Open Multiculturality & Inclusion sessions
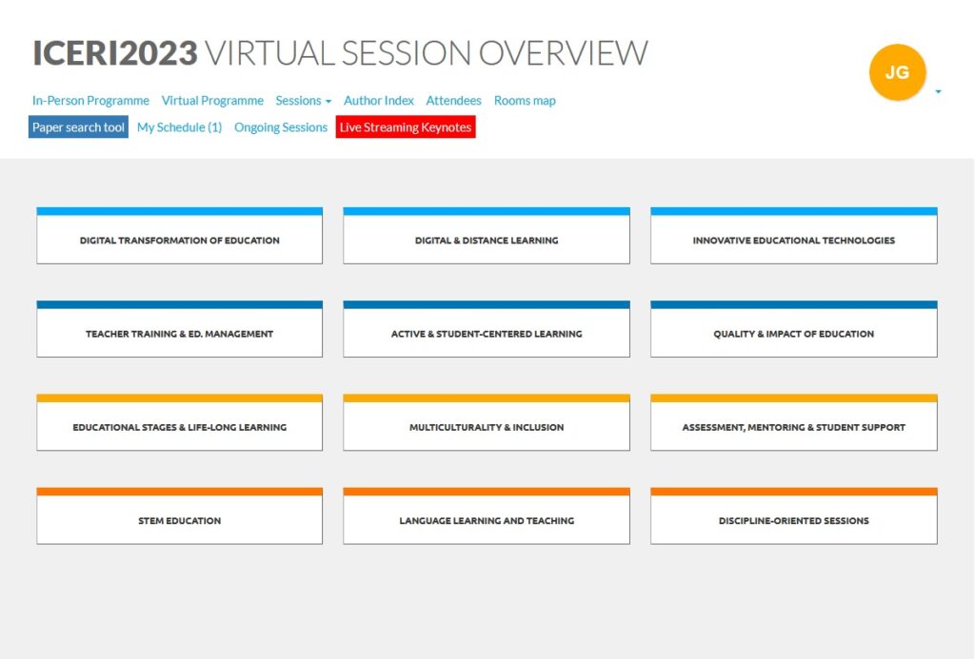 [x=487, y=422]
